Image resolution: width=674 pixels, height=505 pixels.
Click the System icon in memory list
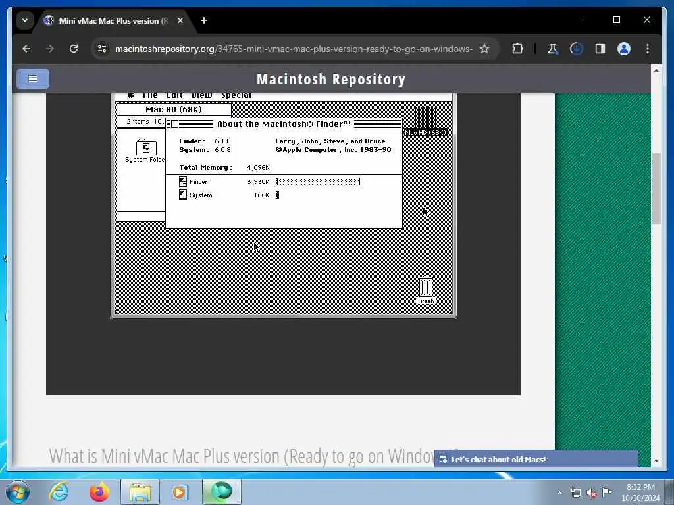click(x=183, y=195)
